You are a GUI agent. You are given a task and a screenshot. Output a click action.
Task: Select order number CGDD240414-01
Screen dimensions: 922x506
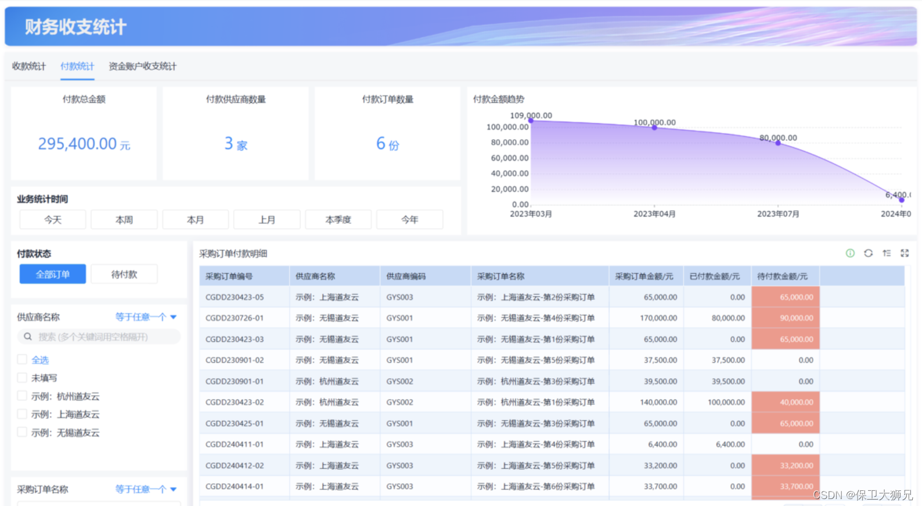235,486
